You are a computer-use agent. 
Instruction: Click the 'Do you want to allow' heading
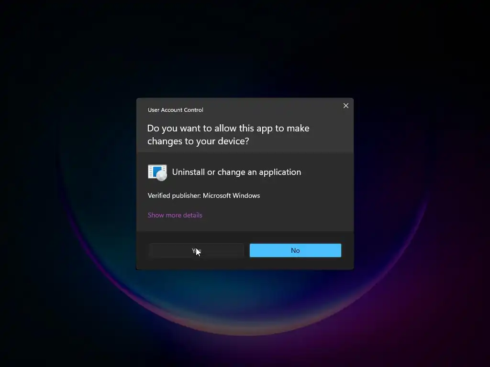(x=228, y=134)
